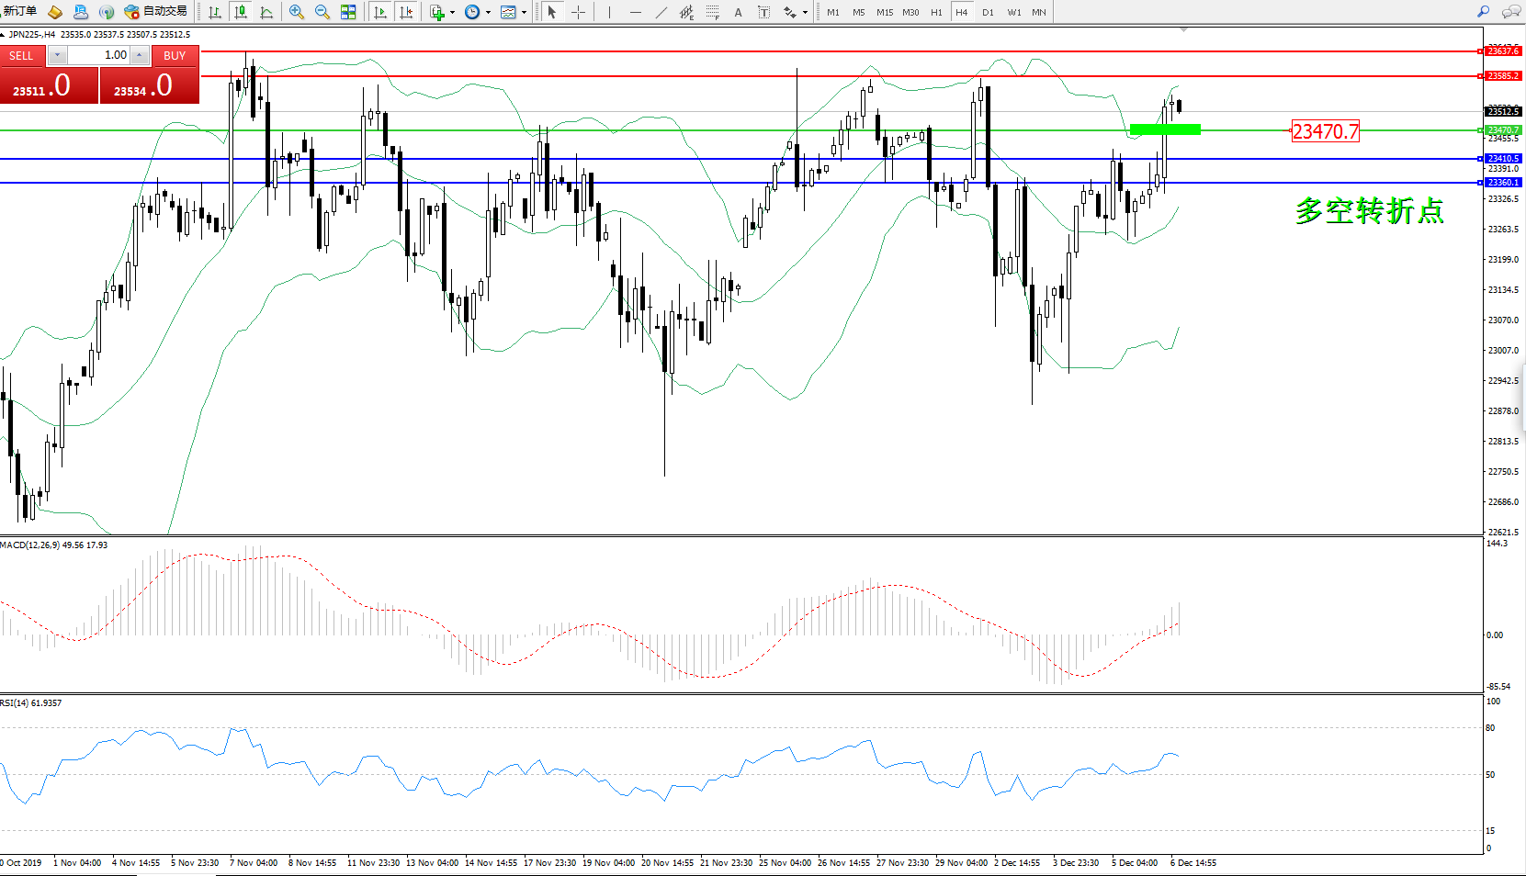Click the lot volume 1.00 input field

point(99,55)
